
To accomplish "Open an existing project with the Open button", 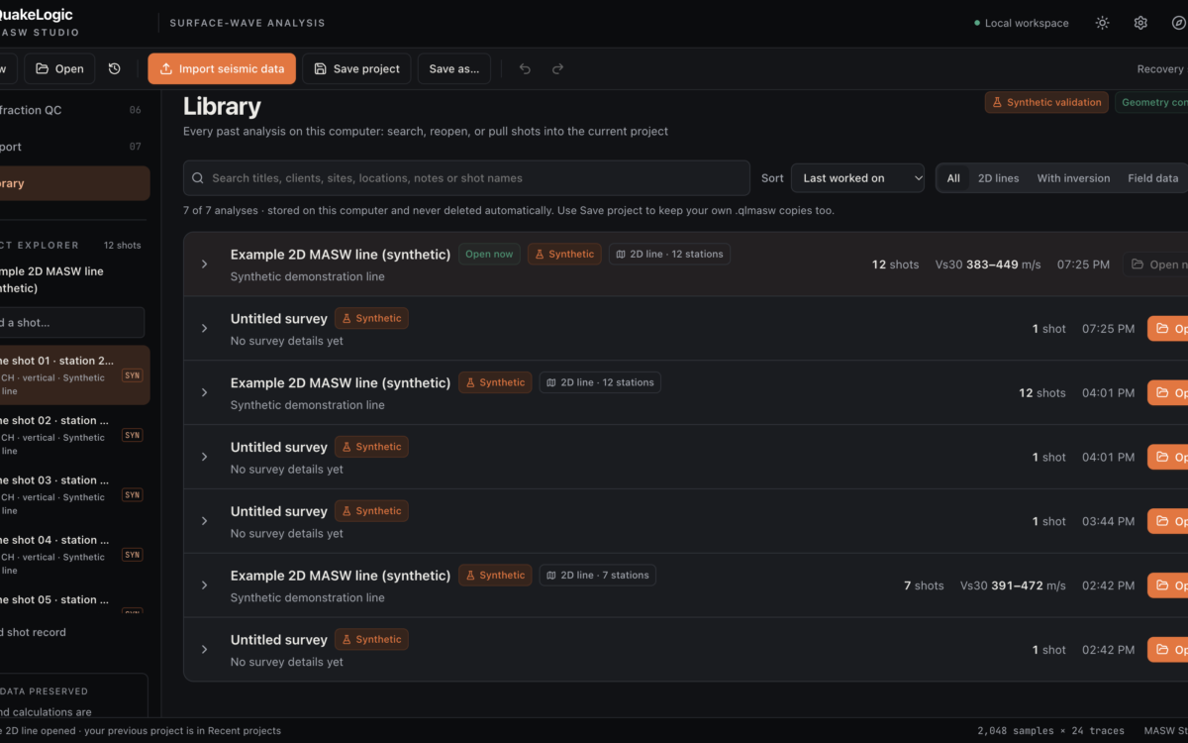I will point(59,69).
